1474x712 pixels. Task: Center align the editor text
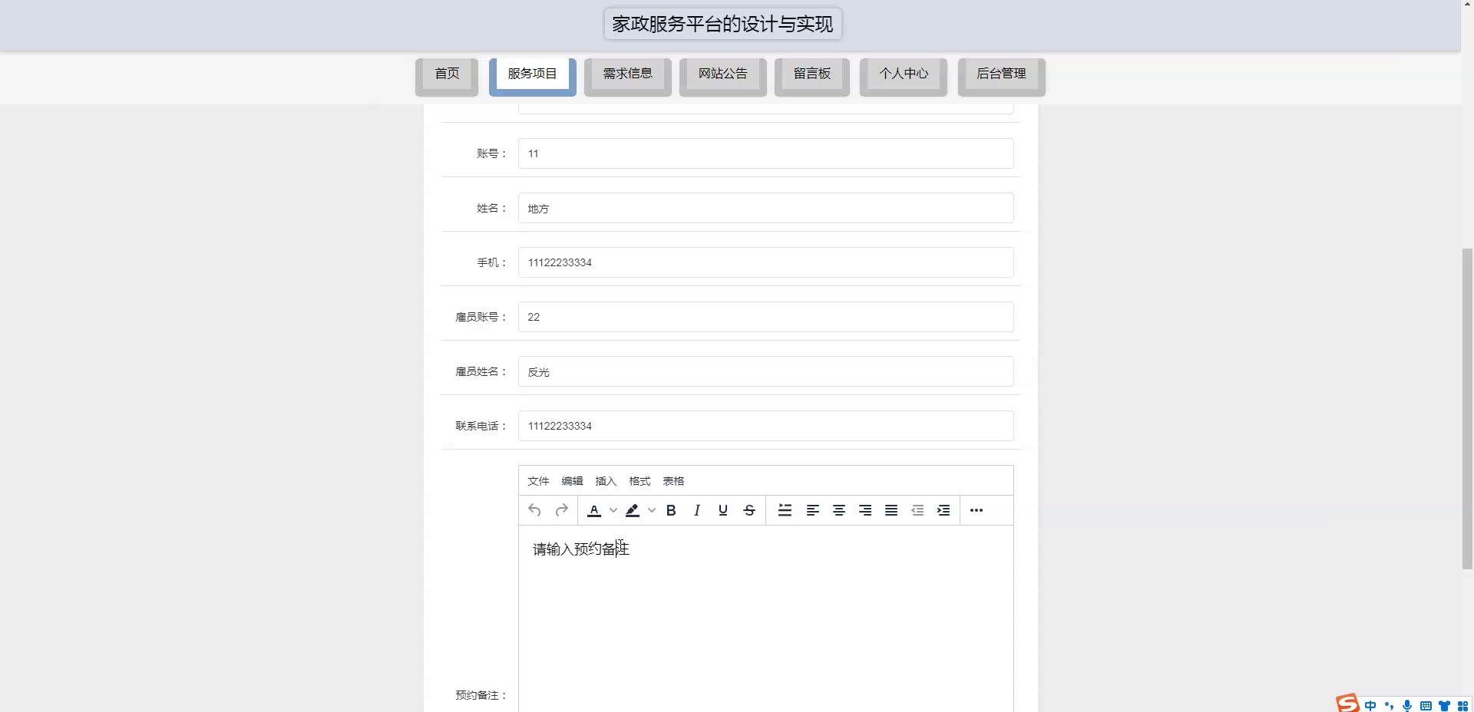tap(839, 510)
